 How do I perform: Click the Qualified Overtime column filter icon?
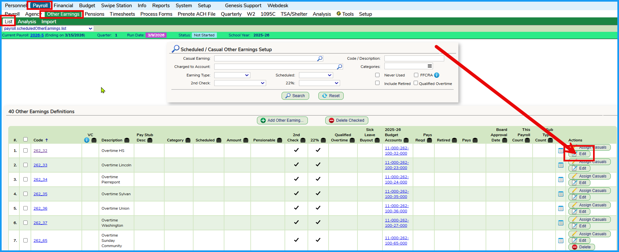(352, 140)
